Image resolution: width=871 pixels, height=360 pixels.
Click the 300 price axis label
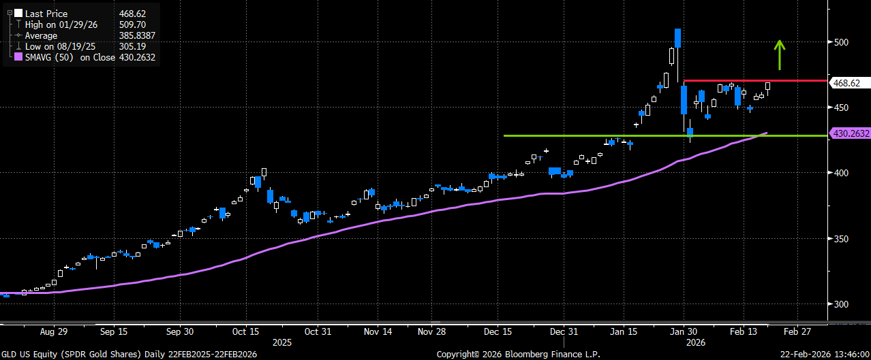(x=842, y=304)
